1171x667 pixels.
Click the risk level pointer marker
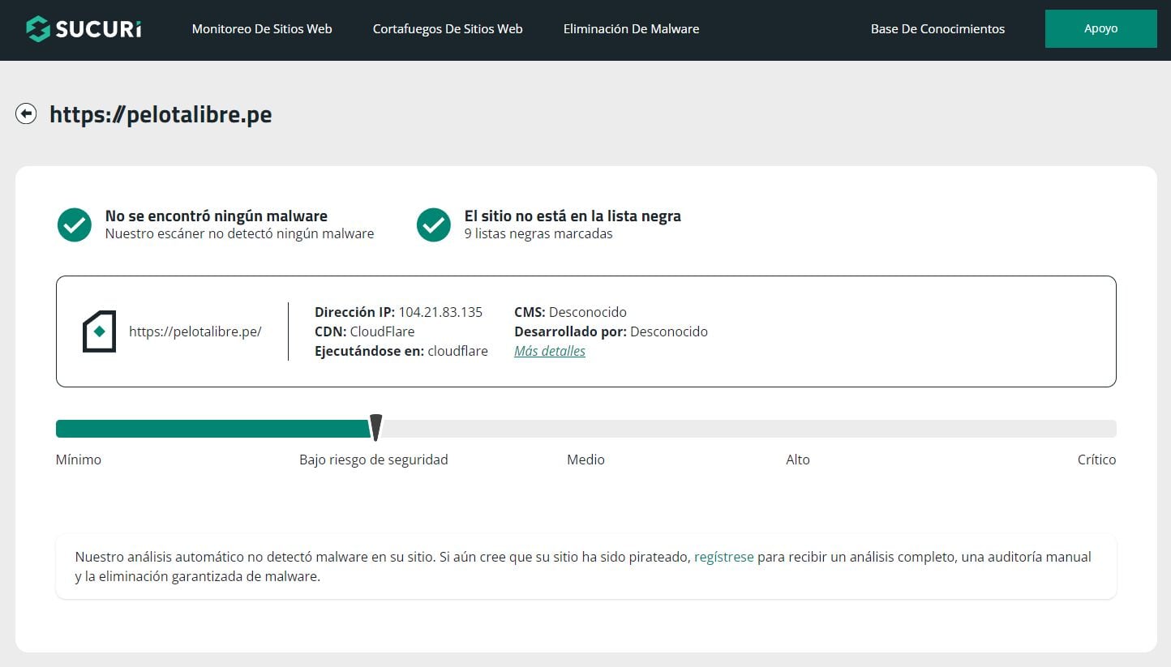[375, 426]
